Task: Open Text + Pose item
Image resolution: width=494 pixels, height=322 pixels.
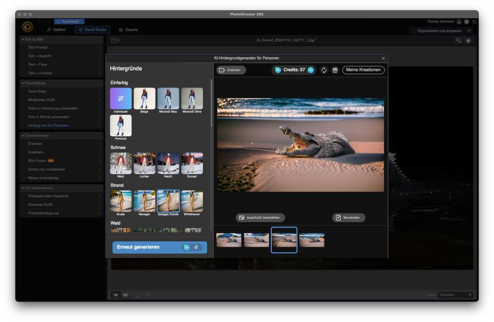Action: pos(61,65)
